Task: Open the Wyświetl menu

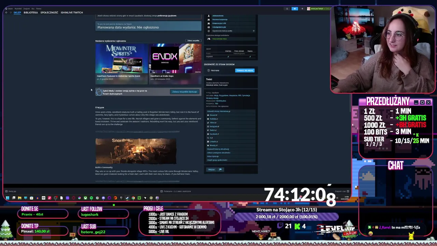Action: pos(18,9)
